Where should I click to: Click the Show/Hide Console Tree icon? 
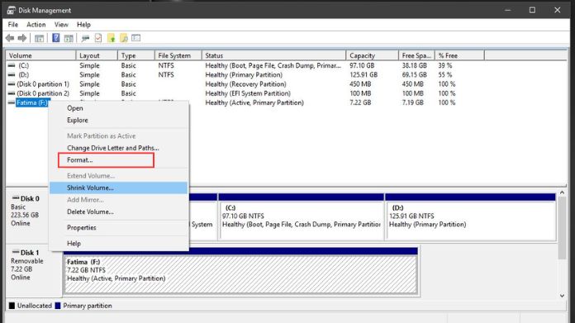(x=39, y=38)
